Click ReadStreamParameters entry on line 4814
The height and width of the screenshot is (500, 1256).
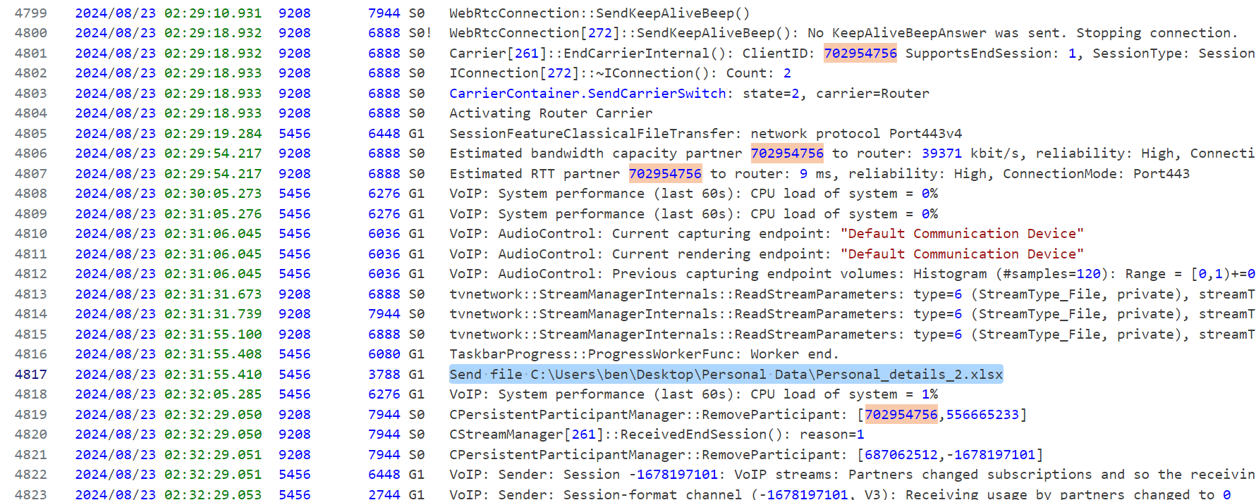(x=852, y=314)
